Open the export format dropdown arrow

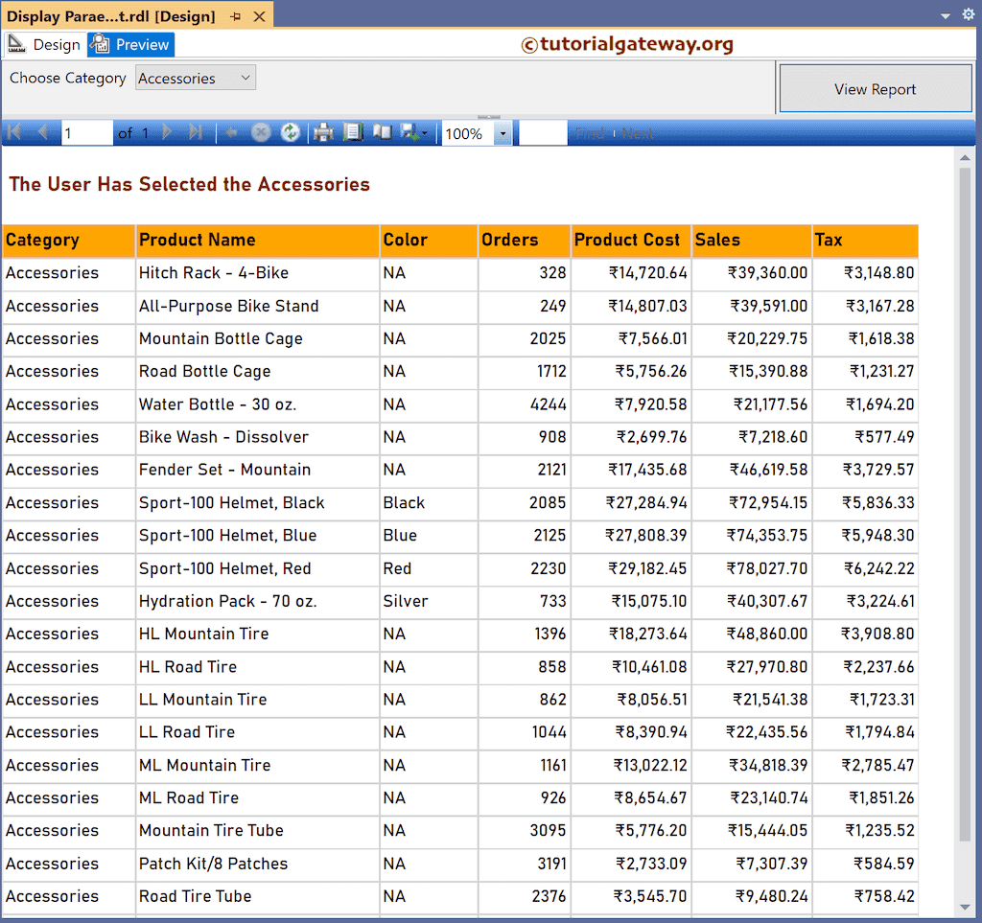click(425, 132)
